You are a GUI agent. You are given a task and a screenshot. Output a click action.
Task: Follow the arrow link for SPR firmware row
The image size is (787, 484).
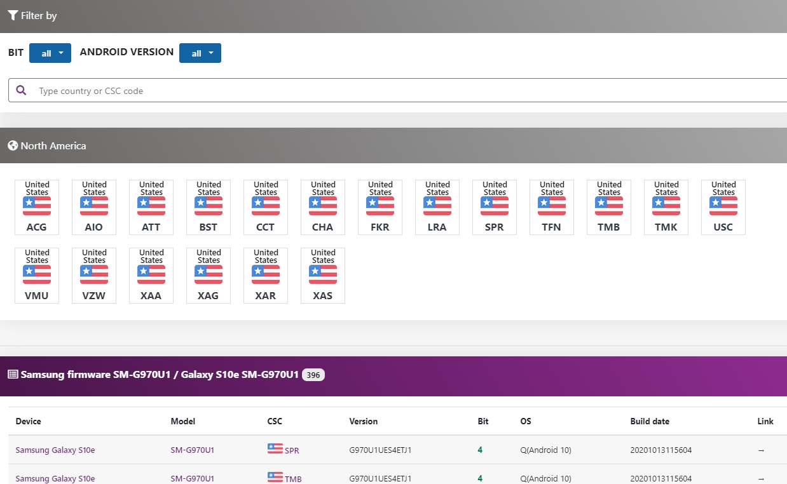761,450
